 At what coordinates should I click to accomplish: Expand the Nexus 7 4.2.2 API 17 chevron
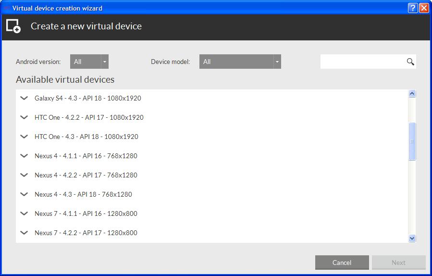[x=24, y=233]
